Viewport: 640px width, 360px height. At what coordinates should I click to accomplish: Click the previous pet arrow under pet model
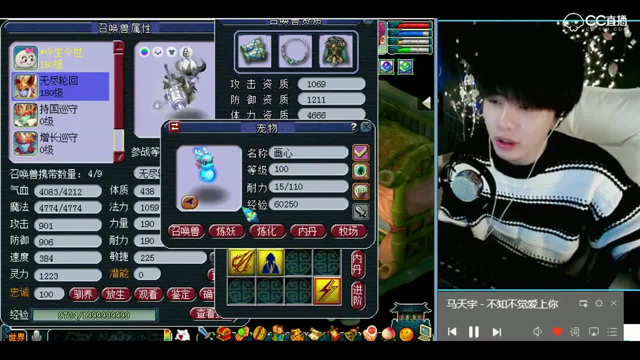[x=189, y=201]
